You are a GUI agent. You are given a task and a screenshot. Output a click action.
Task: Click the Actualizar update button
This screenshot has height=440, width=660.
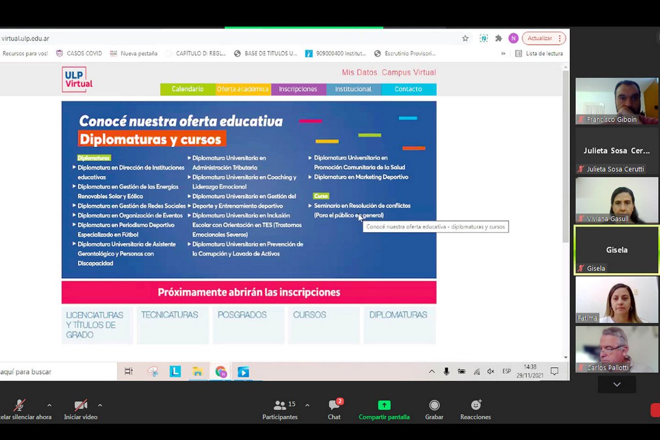(x=543, y=38)
